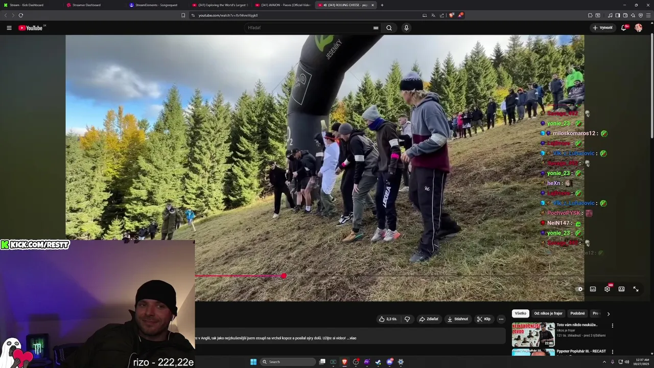Click the translate page icon
Image resolution: width=654 pixels, height=368 pixels.
coord(433,15)
